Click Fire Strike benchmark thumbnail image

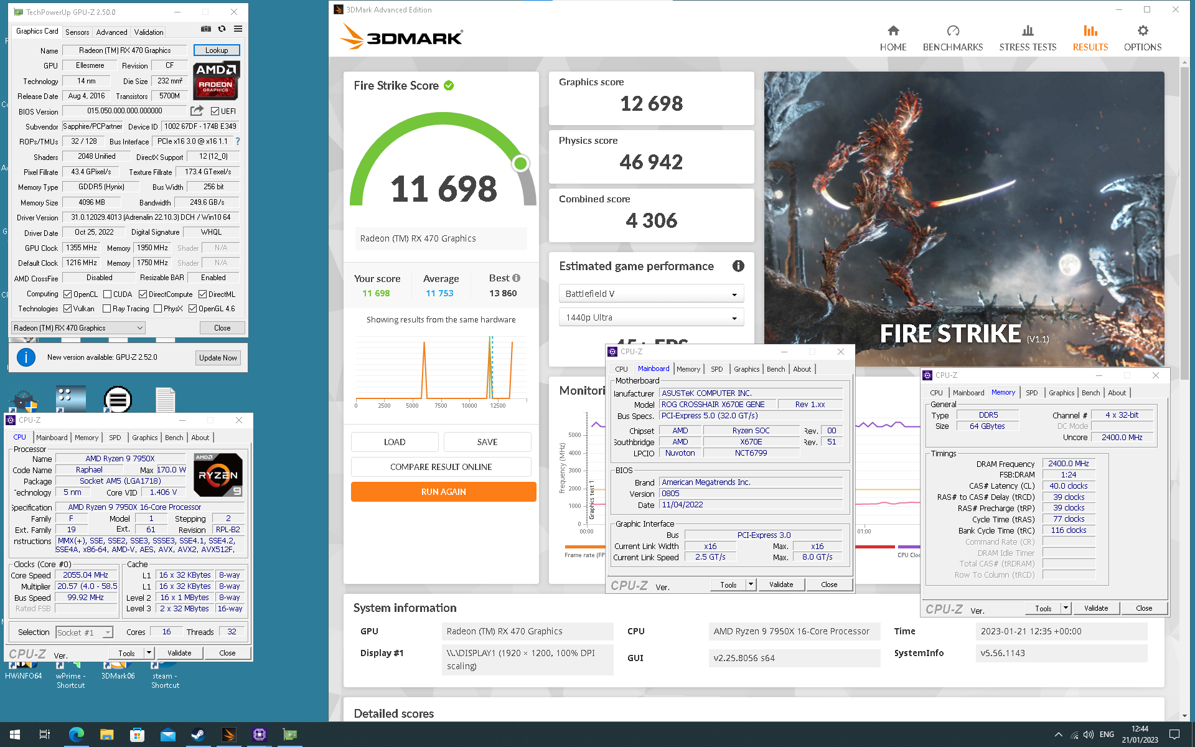pyautogui.click(x=964, y=218)
